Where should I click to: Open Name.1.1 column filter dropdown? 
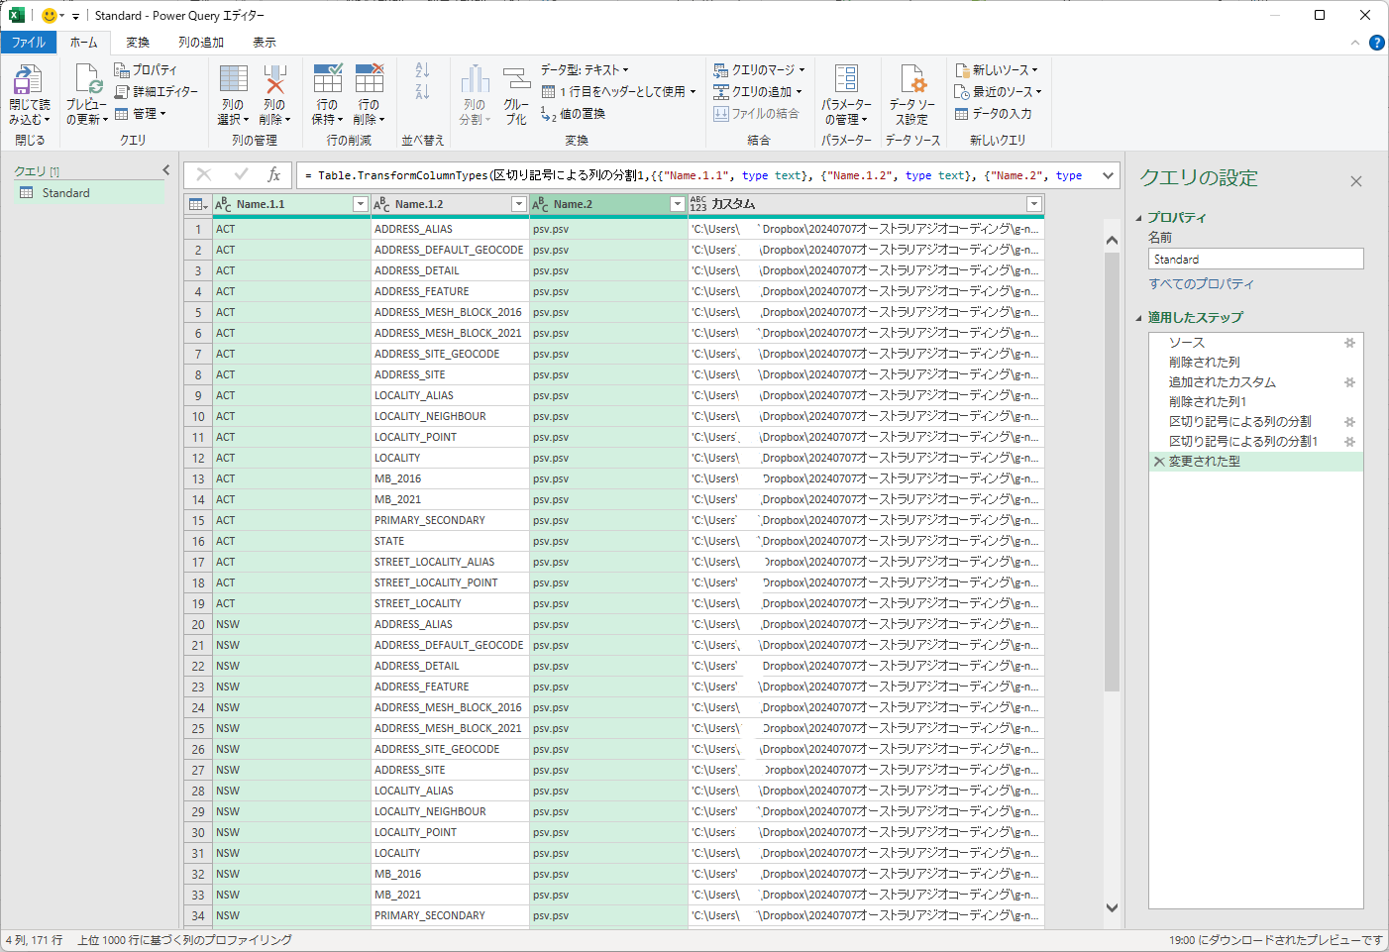[360, 204]
